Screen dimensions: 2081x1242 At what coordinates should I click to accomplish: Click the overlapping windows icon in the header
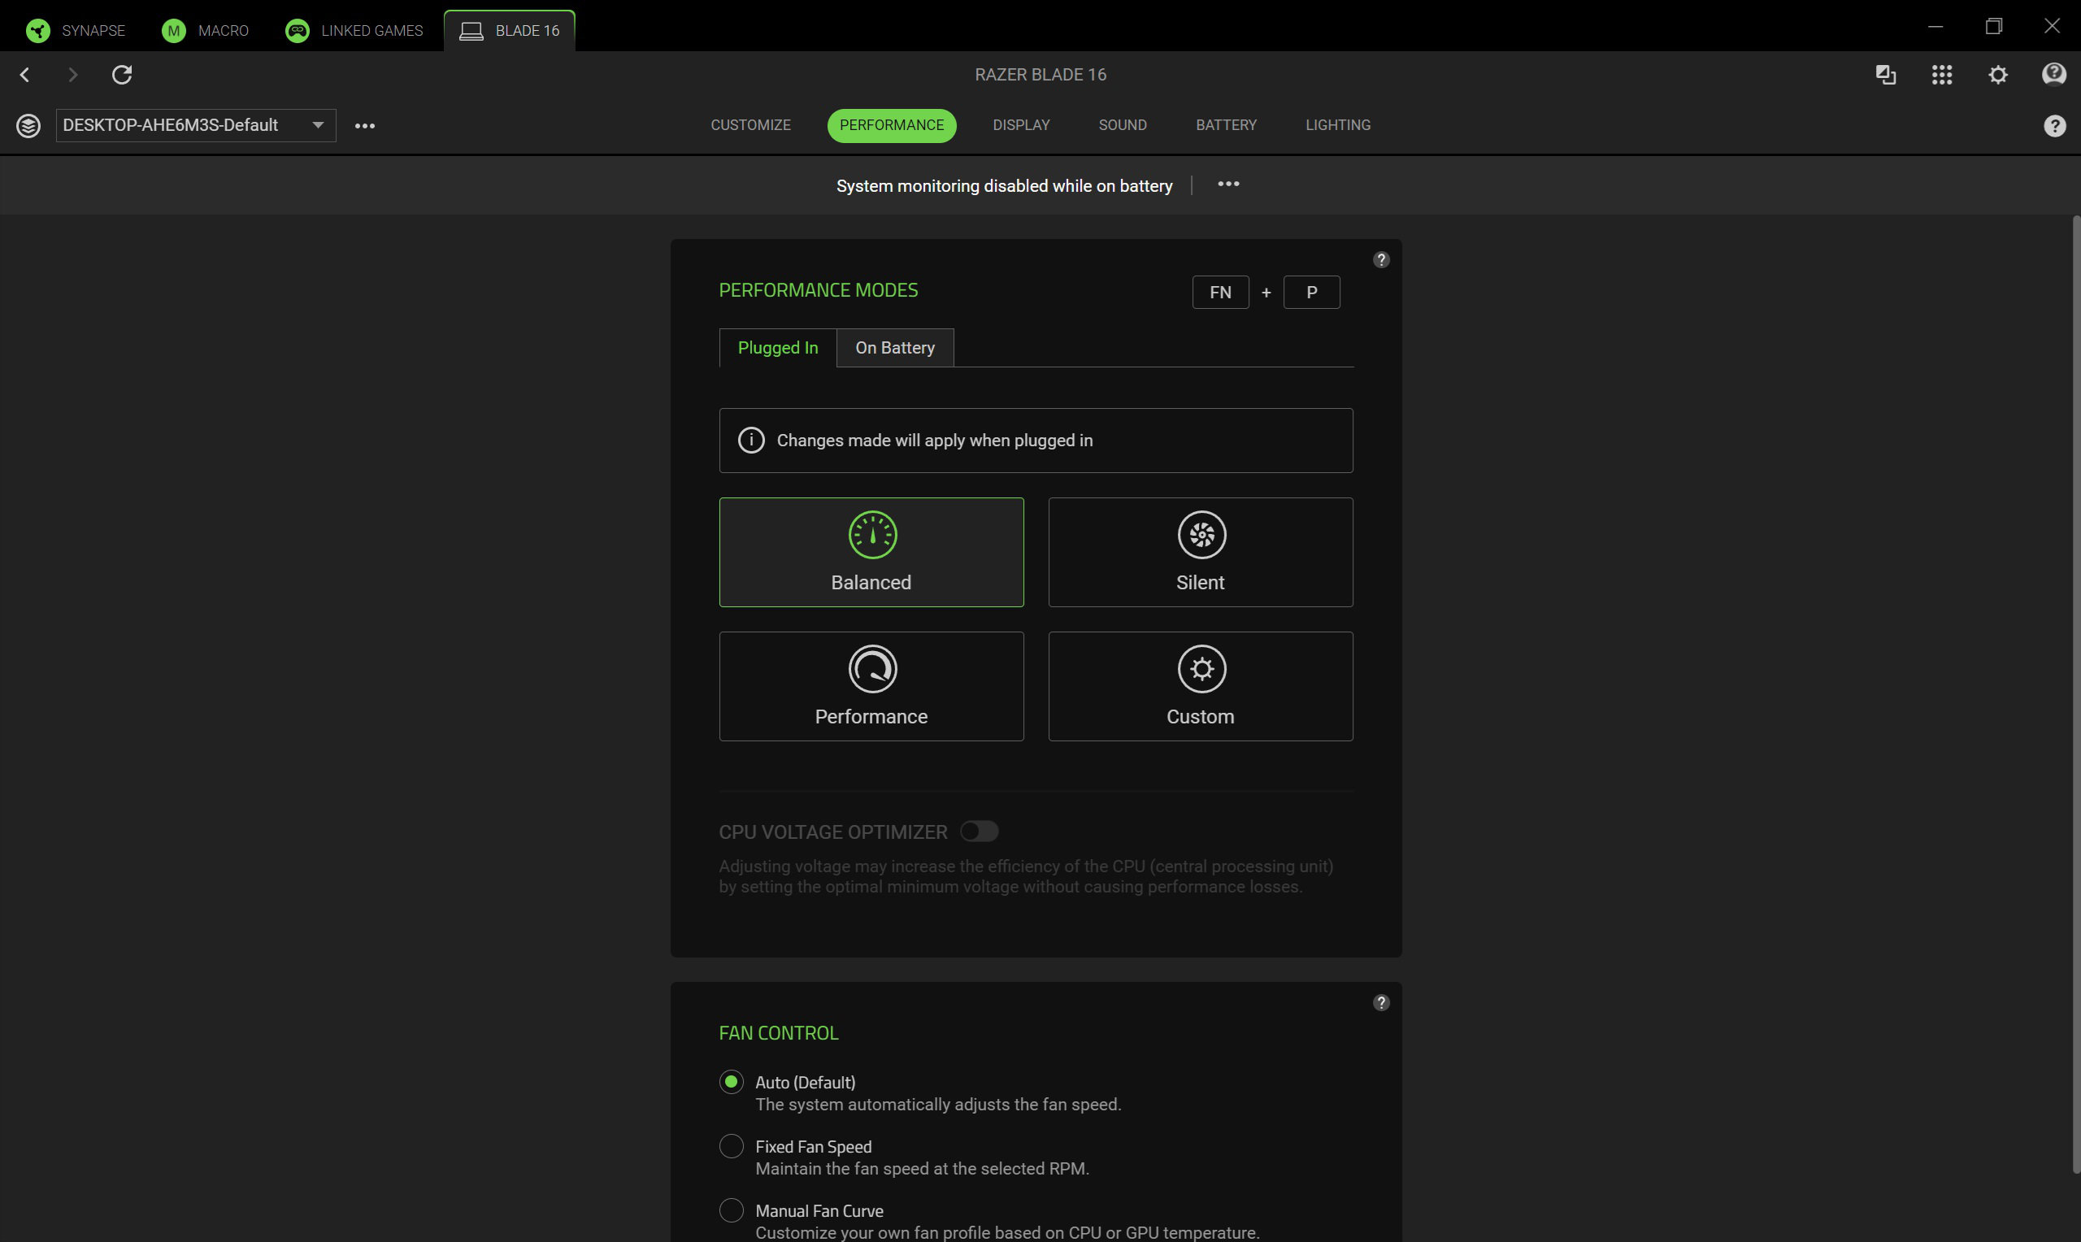pyautogui.click(x=1885, y=75)
